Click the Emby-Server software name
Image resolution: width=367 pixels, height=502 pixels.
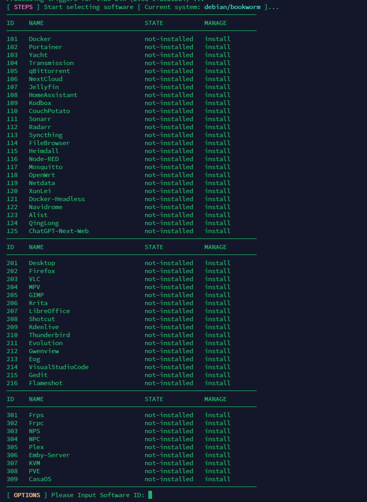point(49,455)
